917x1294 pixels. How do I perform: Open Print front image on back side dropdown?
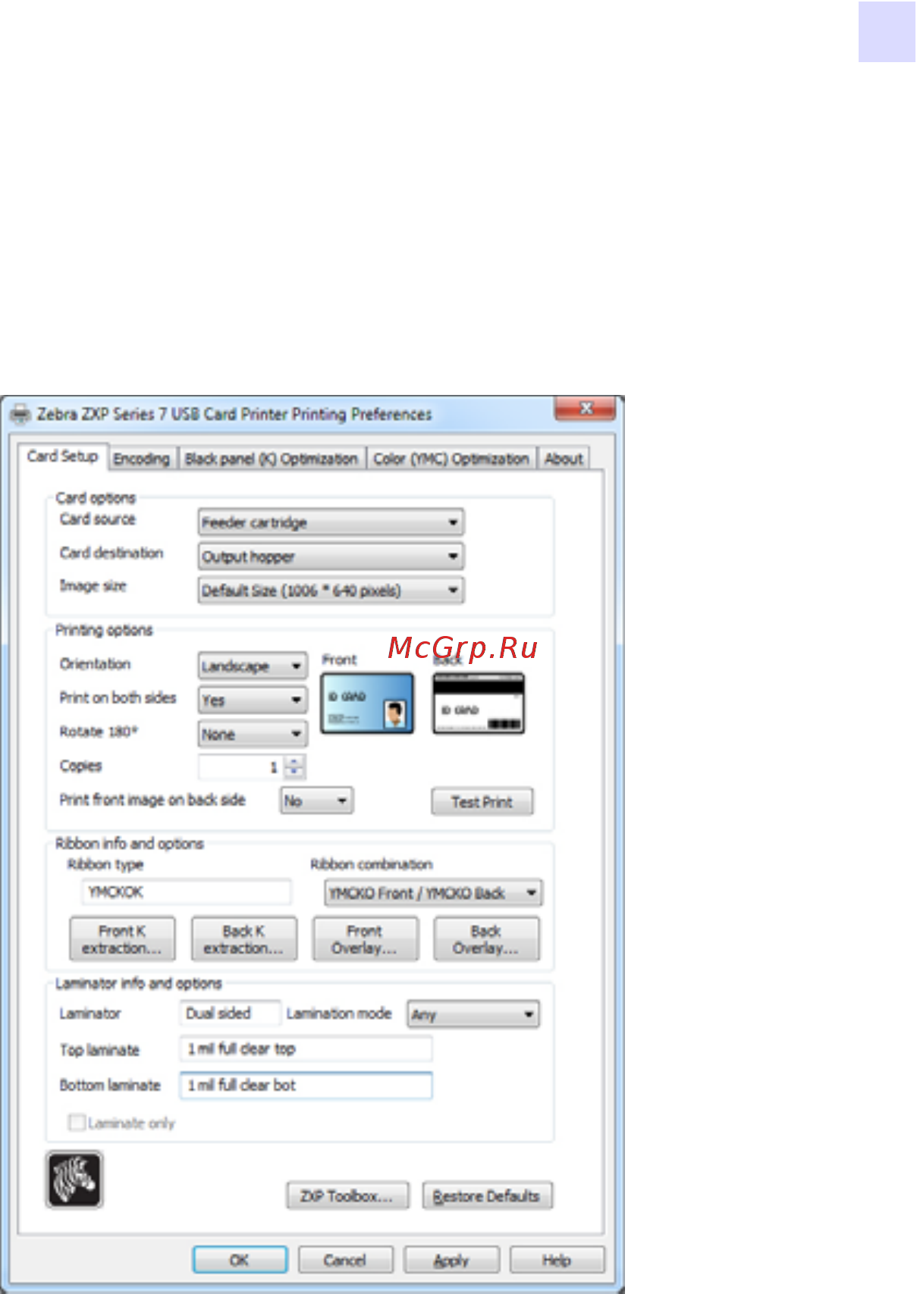pos(317,801)
